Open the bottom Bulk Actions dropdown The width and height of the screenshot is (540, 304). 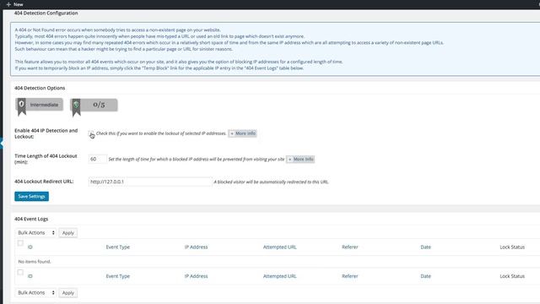pyautogui.click(x=35, y=293)
